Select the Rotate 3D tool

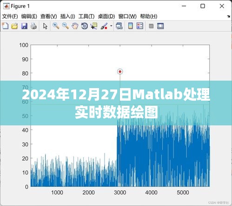[85, 26]
